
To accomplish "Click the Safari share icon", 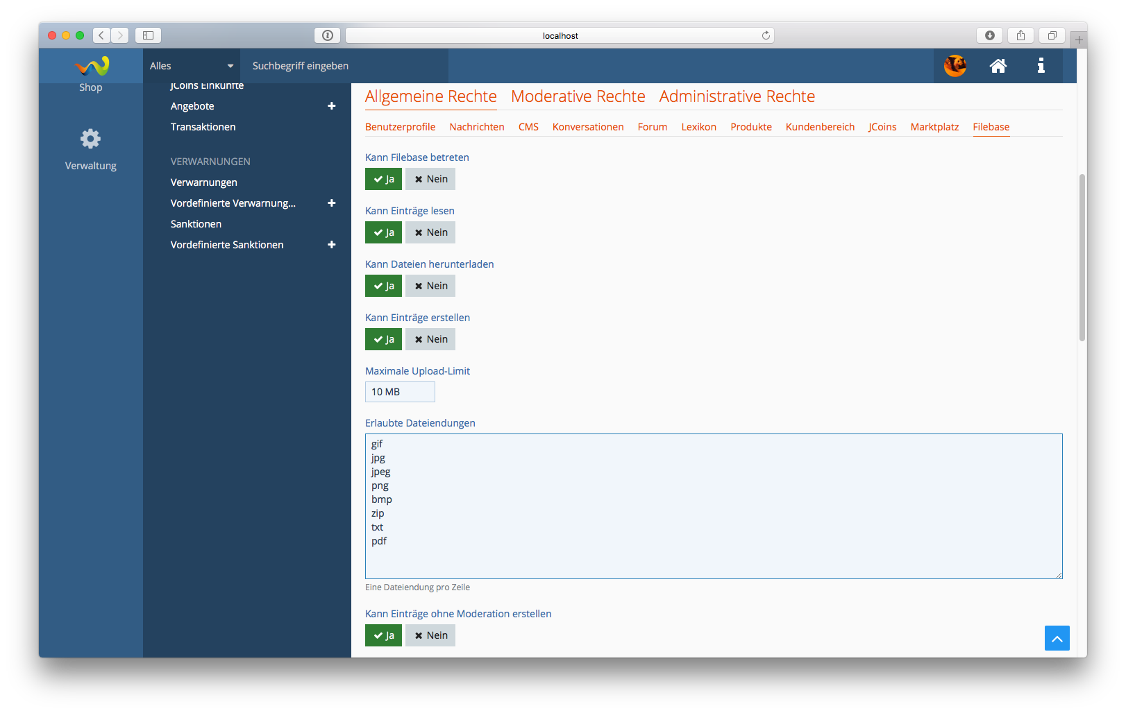I will point(1020,35).
